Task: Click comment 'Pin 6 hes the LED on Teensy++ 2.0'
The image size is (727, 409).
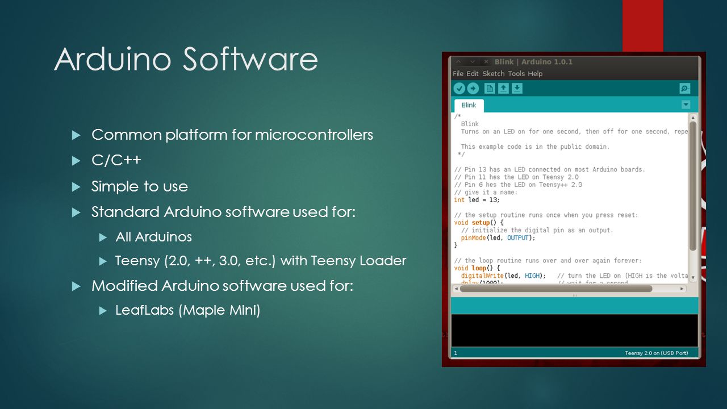Action: (518, 185)
